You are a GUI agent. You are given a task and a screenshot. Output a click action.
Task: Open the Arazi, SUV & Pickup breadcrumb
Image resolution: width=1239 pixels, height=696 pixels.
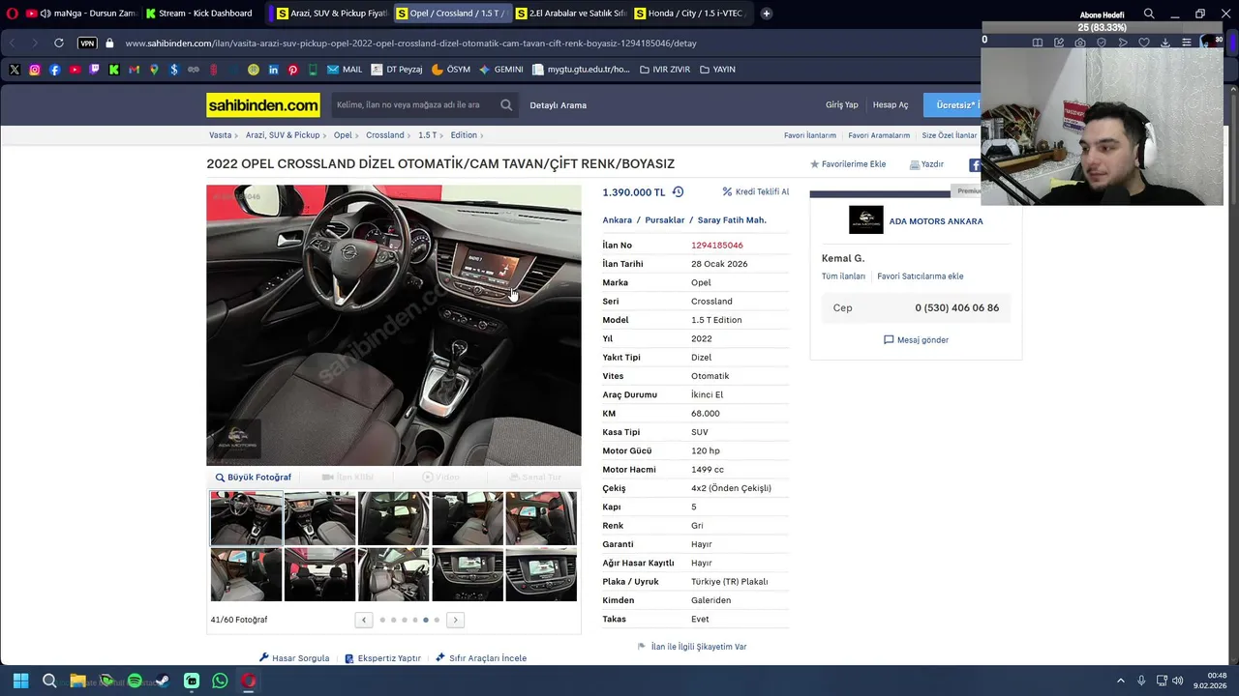pyautogui.click(x=282, y=135)
